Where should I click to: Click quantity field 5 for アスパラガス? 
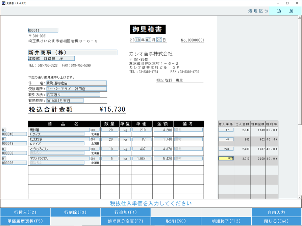coord(110,159)
